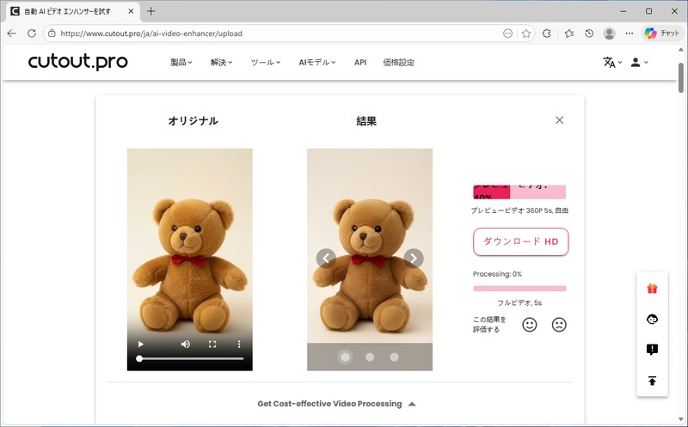Show next result slide arrow
688x427 pixels.
[414, 259]
